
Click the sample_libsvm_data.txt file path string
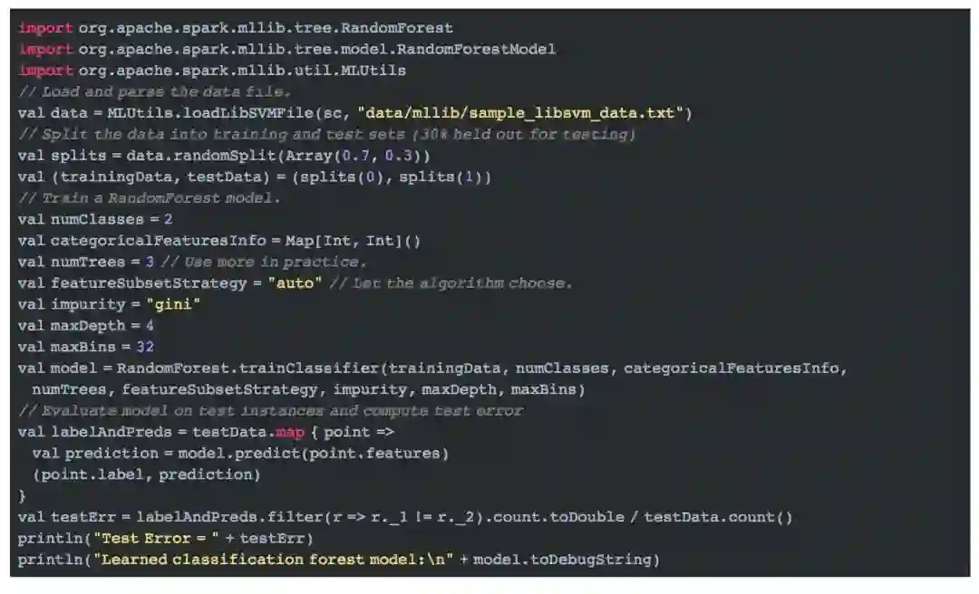click(525, 113)
